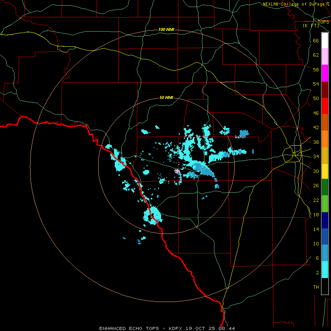
Task: Click the '100 NMI' range ring label
Action: tap(166, 29)
